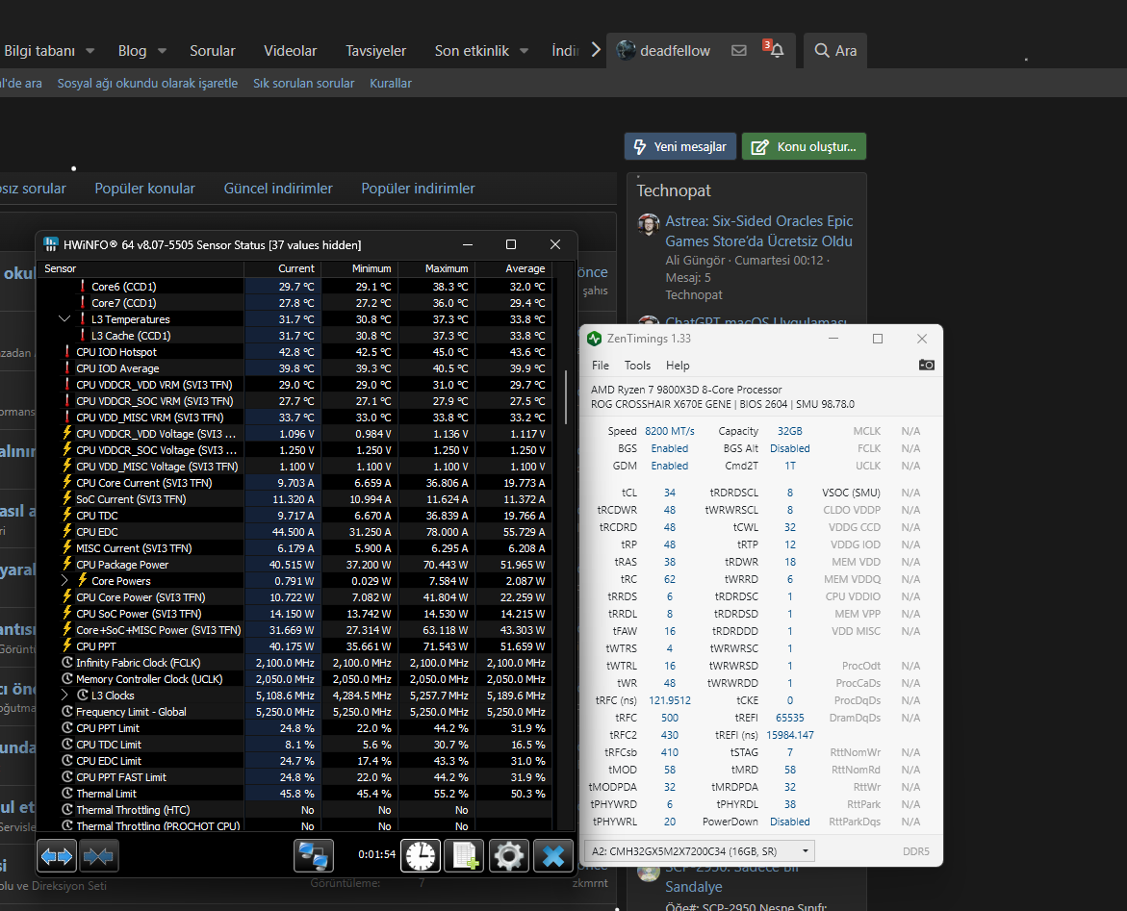Click the HWiNFO sensor list vertical scrollbar

(x=566, y=397)
